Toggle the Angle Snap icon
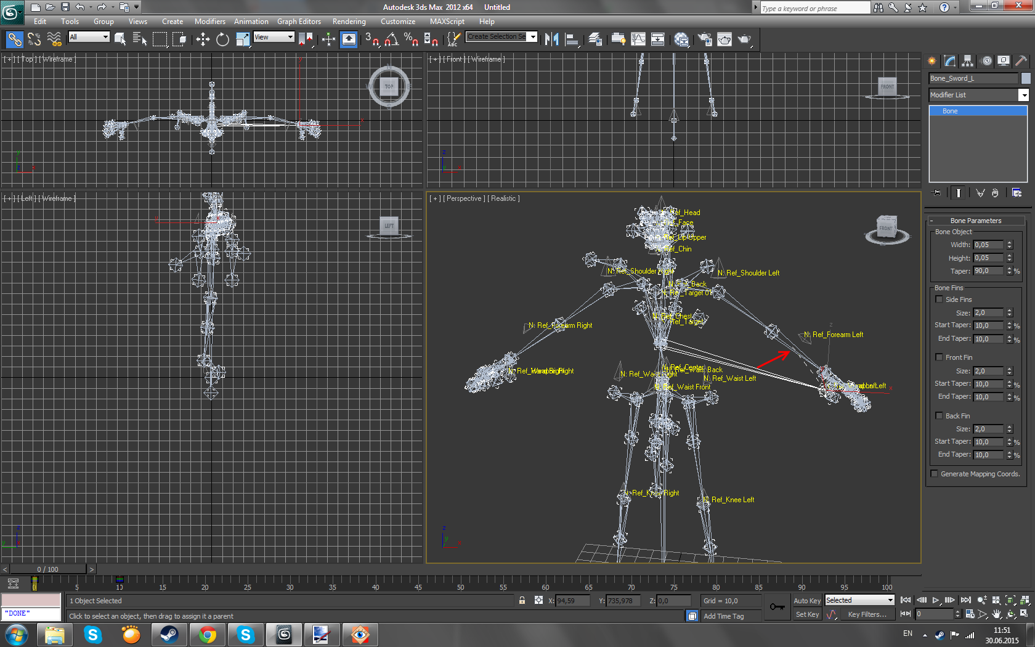This screenshot has height=647, width=1035. pyautogui.click(x=391, y=39)
